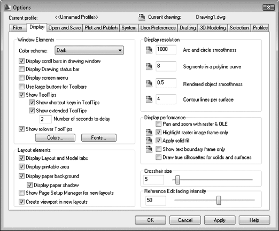Image resolution: width=279 pixels, height=231 pixels.
Task: Click the Colors... button
Action: click(55, 138)
